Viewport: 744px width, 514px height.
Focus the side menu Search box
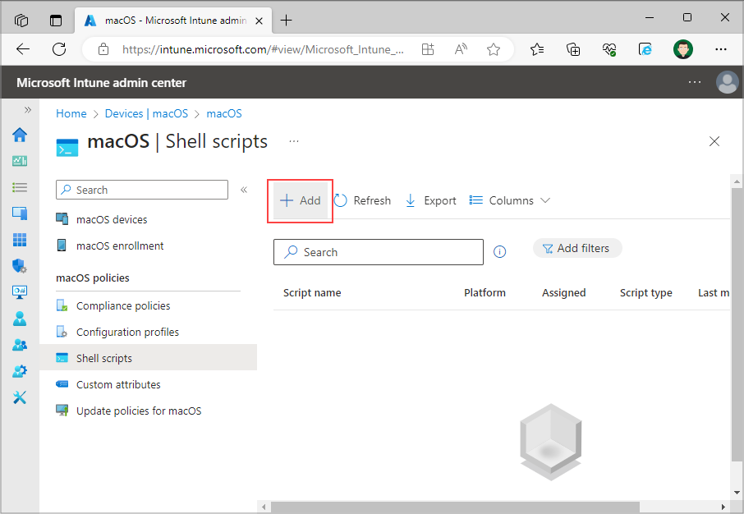(142, 190)
